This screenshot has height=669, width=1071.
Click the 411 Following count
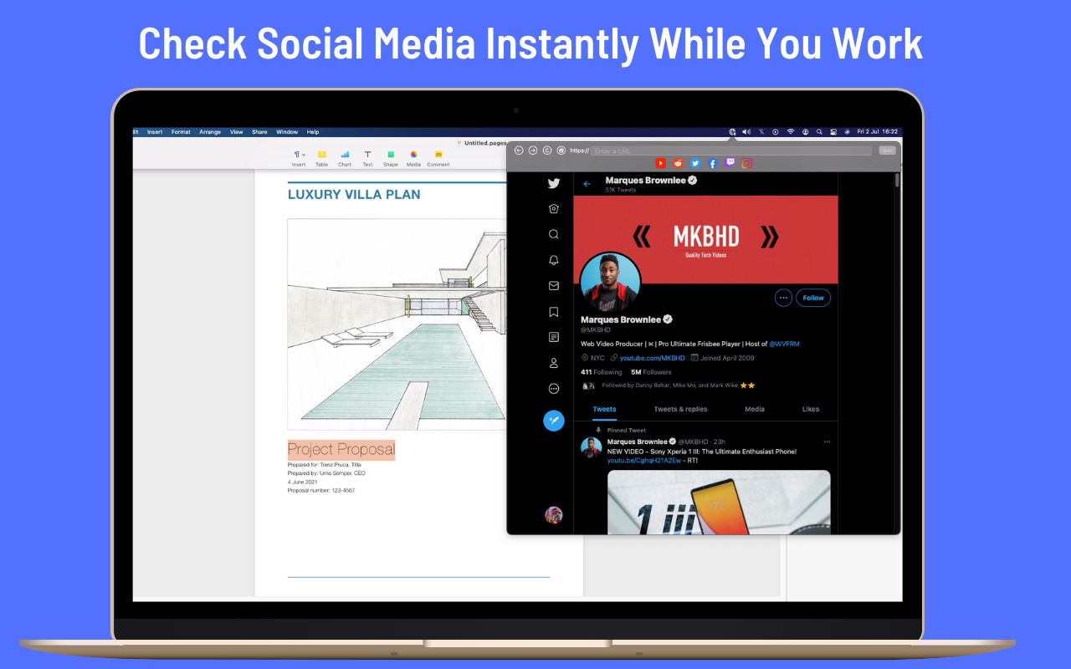[x=602, y=372]
